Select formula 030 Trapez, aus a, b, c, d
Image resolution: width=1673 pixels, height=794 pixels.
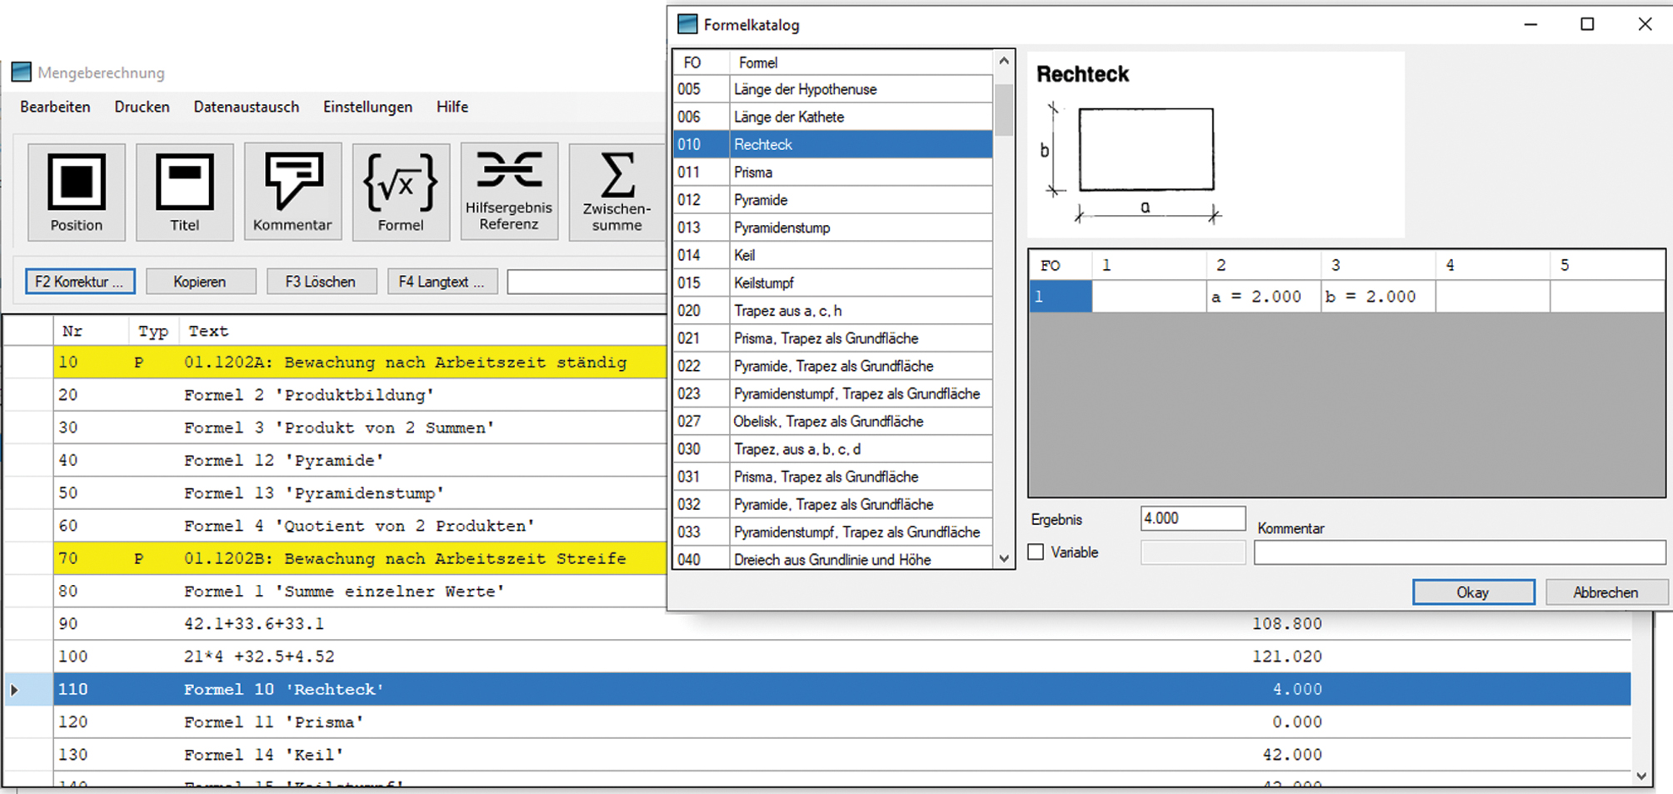click(833, 449)
